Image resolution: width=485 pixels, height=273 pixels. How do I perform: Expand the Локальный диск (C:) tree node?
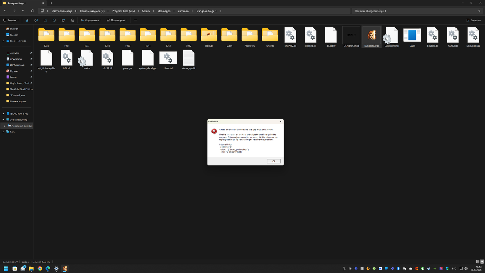5,126
